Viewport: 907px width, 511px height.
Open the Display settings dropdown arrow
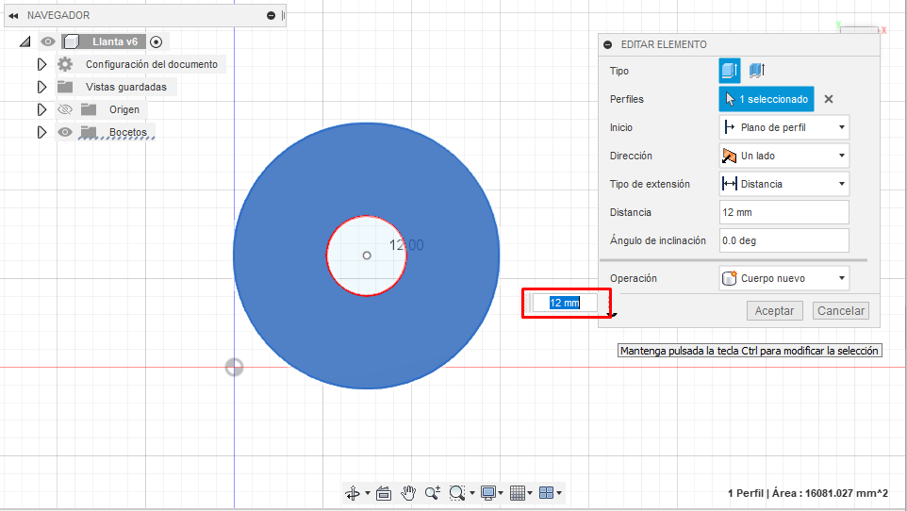point(501,493)
